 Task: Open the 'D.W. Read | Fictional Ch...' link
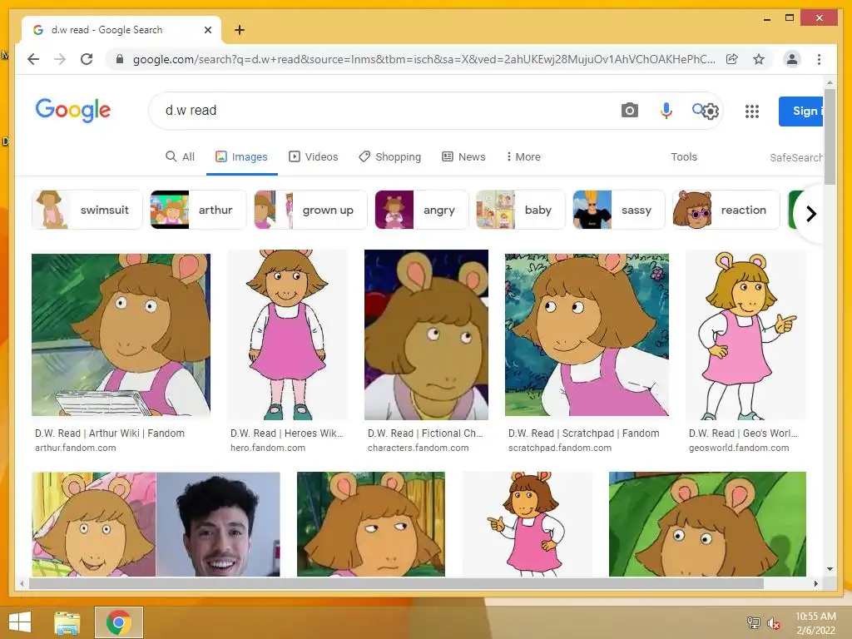tap(425, 433)
